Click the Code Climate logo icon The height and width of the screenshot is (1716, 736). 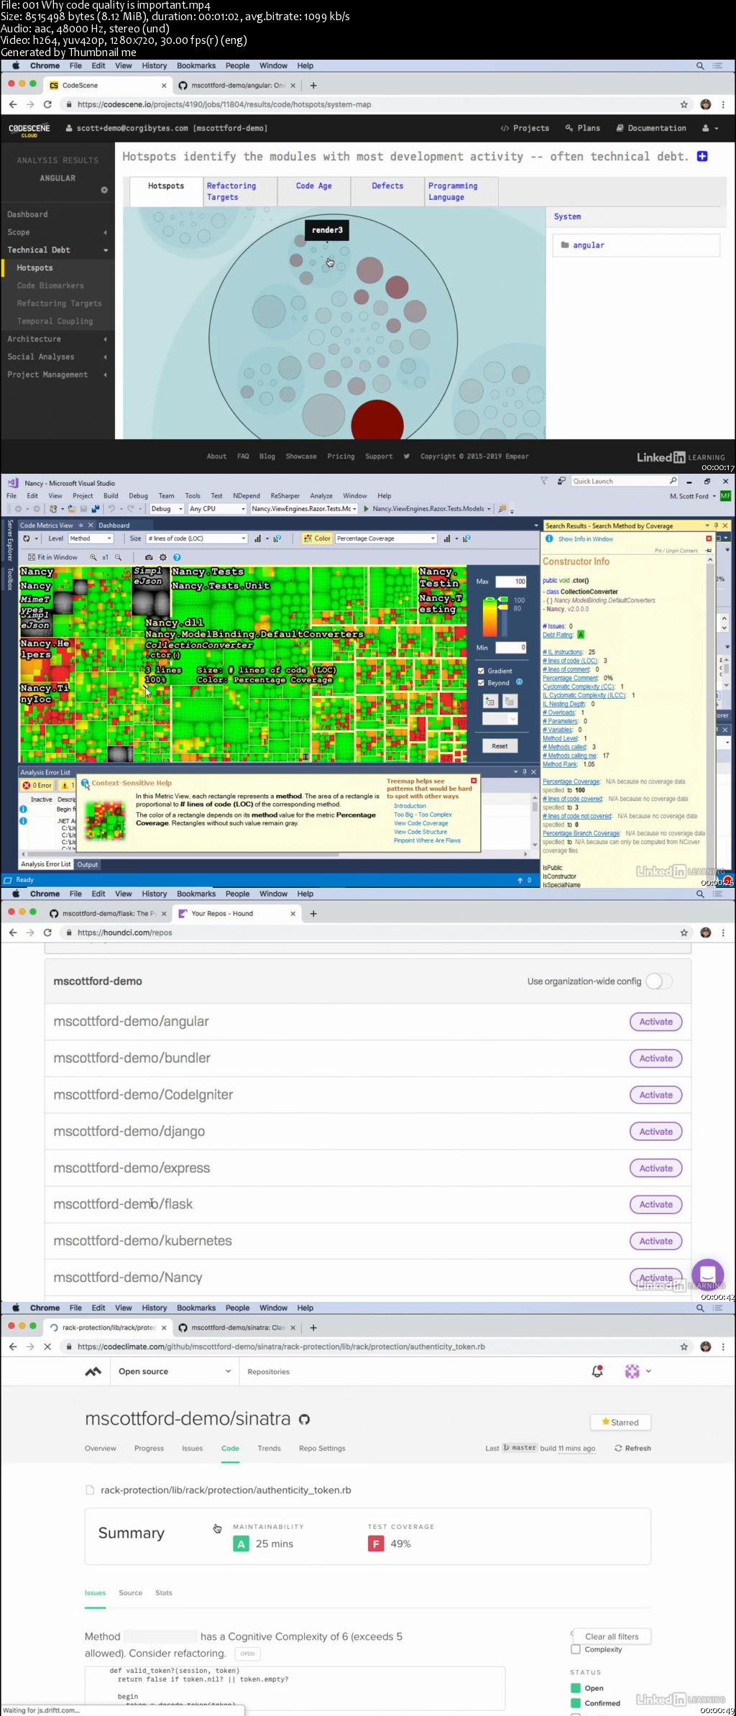click(93, 1371)
